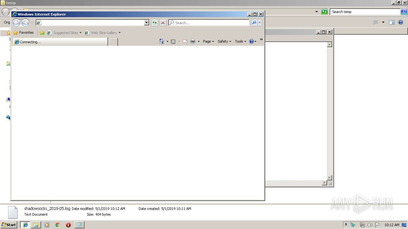Click the Read Mail envelope icon
Viewport: 408px width, 229px height.
[185, 41]
